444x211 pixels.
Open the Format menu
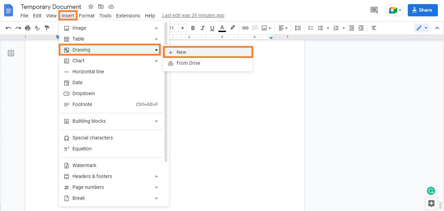tap(87, 16)
